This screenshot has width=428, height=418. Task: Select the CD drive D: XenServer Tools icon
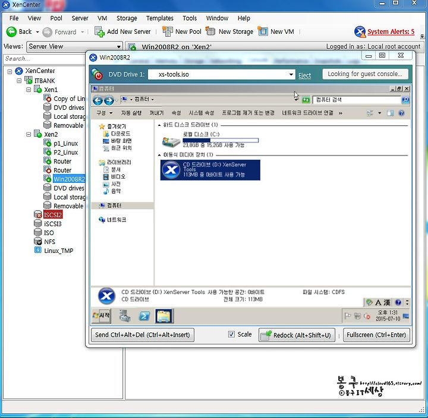pyautogui.click(x=171, y=170)
